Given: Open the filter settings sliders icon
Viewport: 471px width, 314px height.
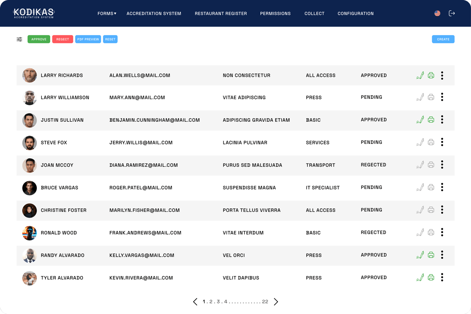Looking at the screenshot, I should [x=19, y=39].
